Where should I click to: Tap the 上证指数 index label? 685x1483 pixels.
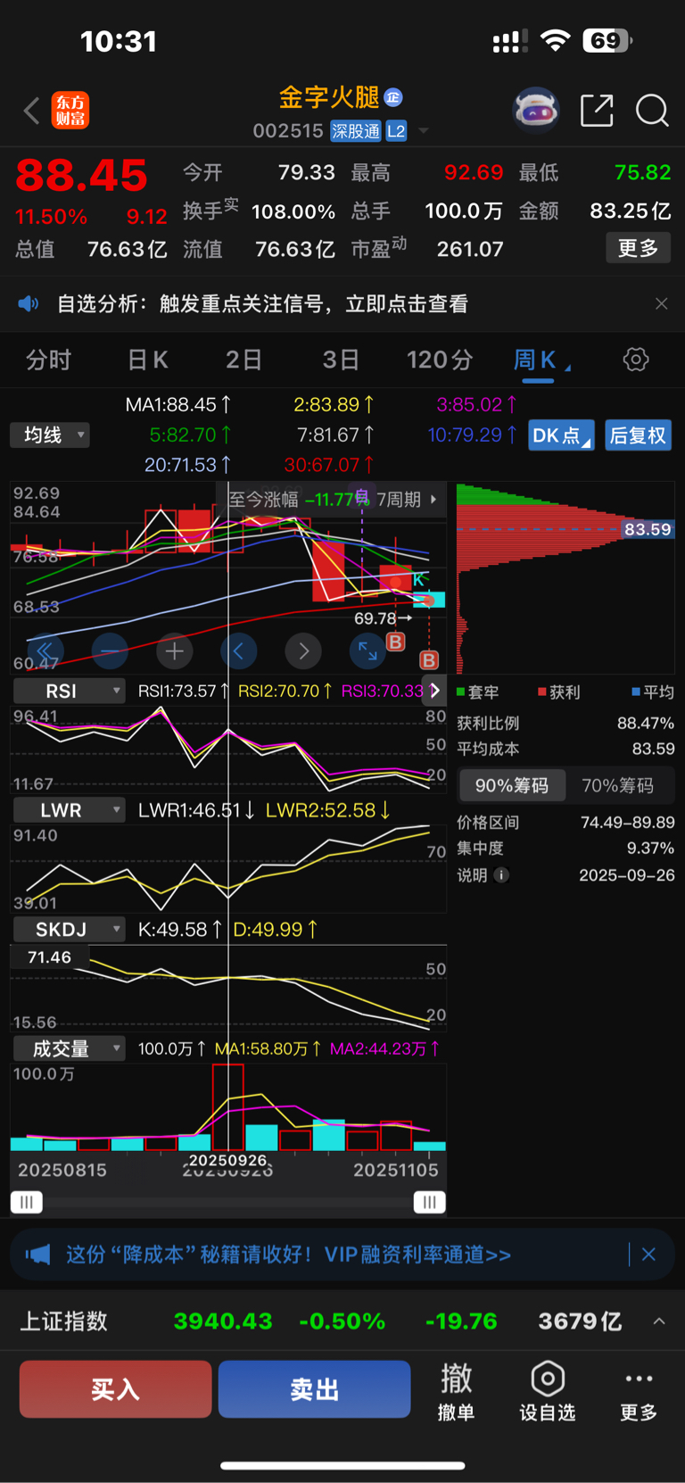pyautogui.click(x=63, y=1321)
